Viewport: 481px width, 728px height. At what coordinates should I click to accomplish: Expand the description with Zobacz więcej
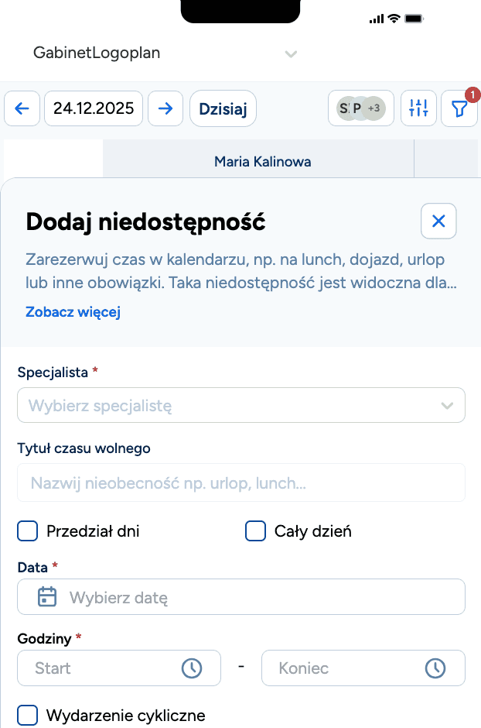coord(73,311)
